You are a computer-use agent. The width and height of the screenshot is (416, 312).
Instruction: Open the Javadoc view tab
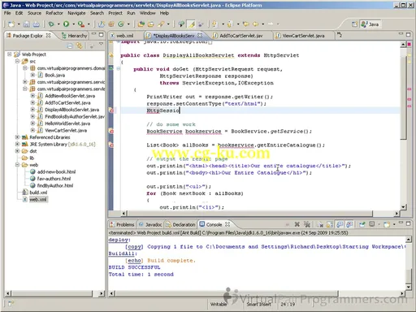tap(150, 224)
